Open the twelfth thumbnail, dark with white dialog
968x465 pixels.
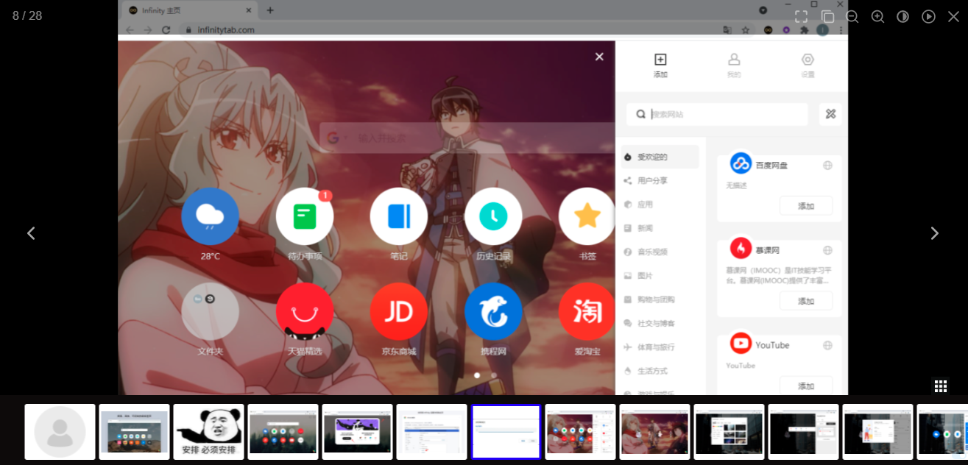tap(877, 432)
